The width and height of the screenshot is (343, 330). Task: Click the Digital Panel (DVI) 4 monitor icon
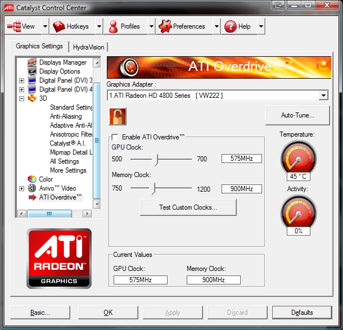32,89
